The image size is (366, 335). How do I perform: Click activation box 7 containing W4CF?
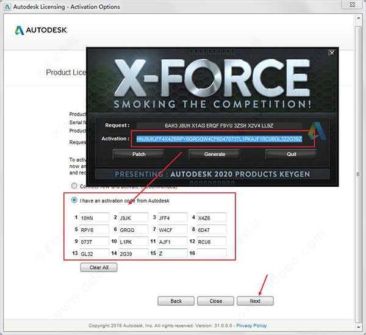coord(173,229)
